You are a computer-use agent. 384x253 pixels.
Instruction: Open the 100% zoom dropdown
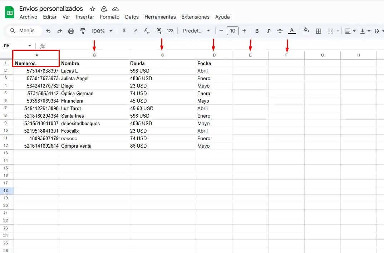tap(102, 31)
